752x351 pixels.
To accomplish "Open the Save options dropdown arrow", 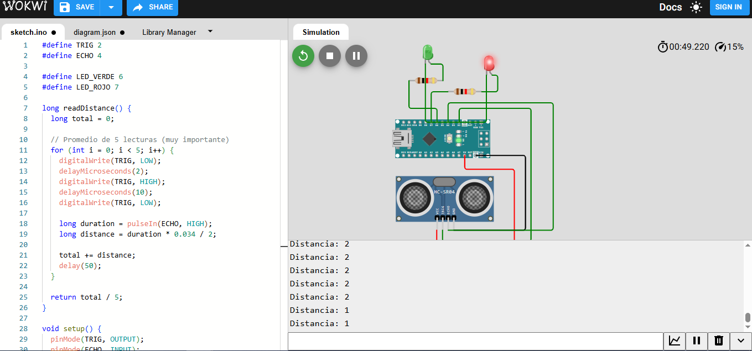I will point(111,7).
